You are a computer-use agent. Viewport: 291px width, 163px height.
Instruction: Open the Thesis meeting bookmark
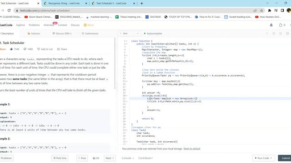click(129, 17)
